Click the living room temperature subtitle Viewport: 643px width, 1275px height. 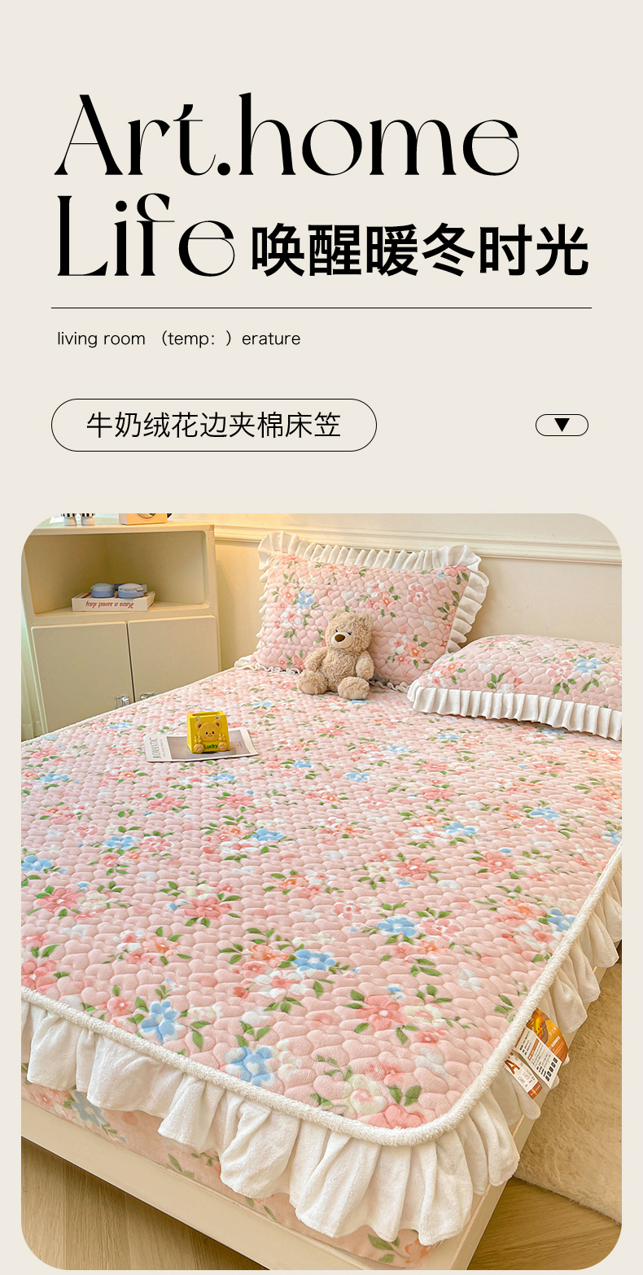pyautogui.click(x=179, y=338)
